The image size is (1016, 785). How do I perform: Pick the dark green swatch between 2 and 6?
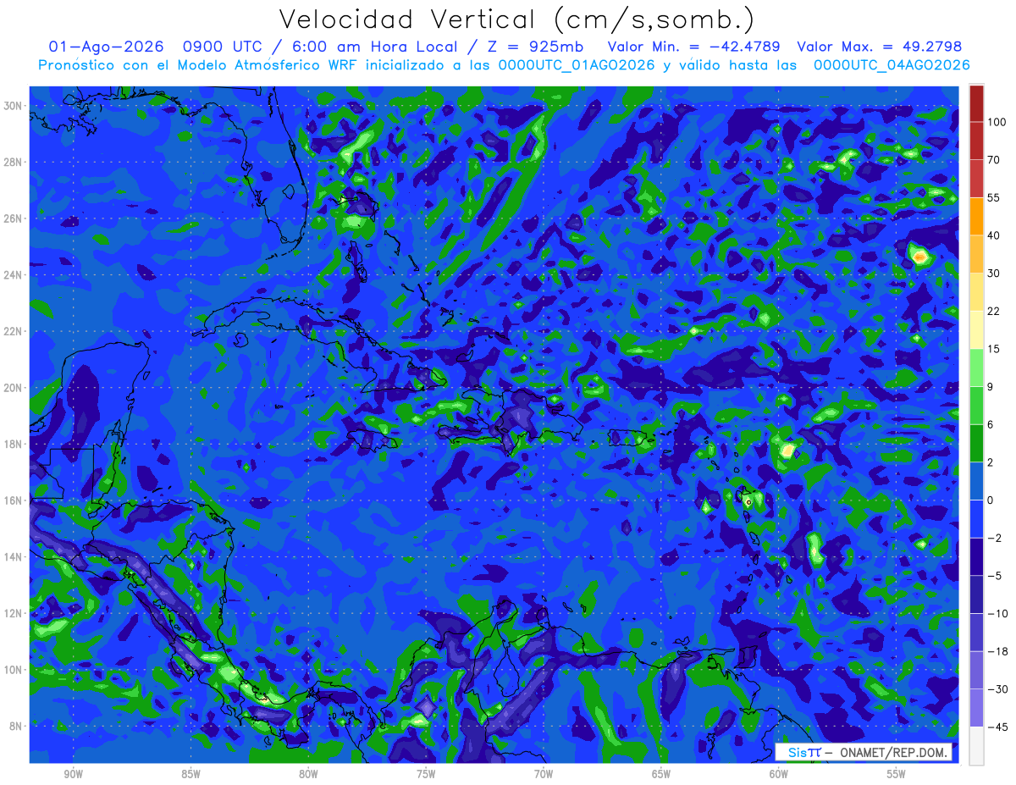[976, 443]
